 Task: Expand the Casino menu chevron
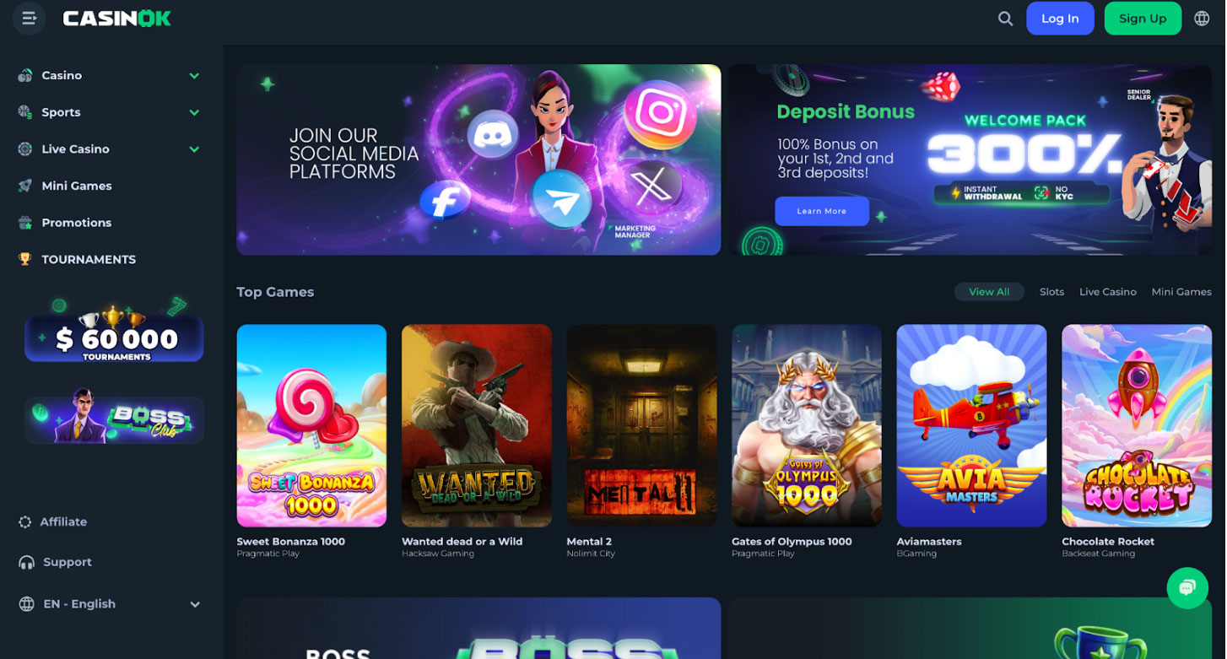coord(194,76)
